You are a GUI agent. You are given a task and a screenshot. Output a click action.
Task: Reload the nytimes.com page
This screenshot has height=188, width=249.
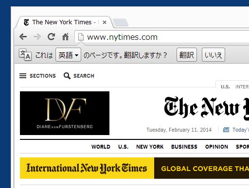(x=51, y=36)
